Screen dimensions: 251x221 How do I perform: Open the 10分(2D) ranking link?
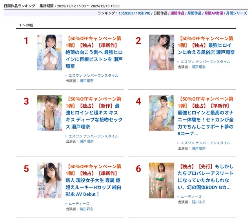click(125, 13)
